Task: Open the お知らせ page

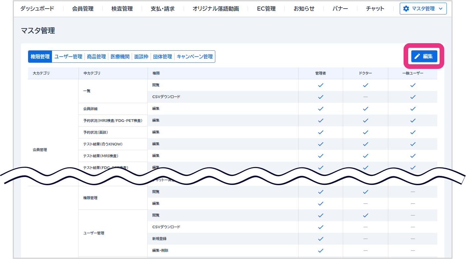Action: tap(304, 9)
